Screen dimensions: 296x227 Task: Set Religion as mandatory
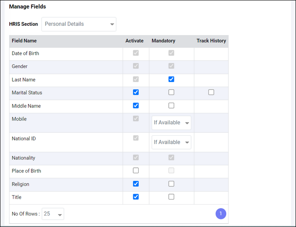171,184
